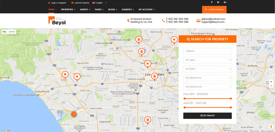Image resolution: width=275 pixels, height=132 pixels.
Task: Select the house marker near Cypress Park
Action: pyautogui.click(x=174, y=41)
